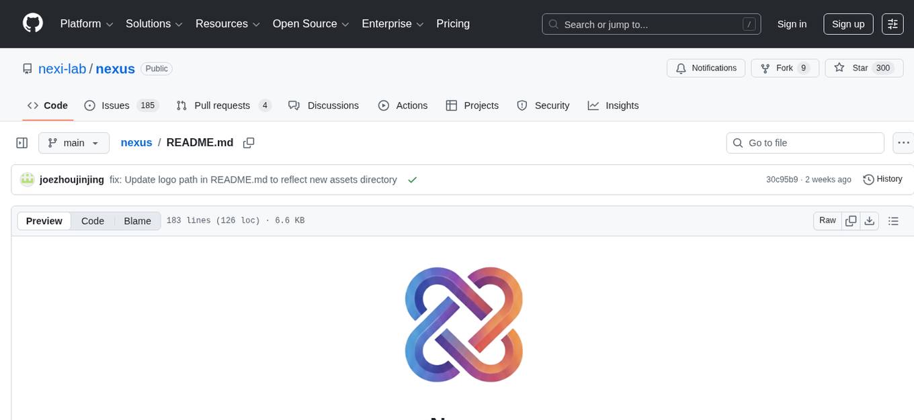
Task: Copy the README.md file path
Action: click(249, 143)
